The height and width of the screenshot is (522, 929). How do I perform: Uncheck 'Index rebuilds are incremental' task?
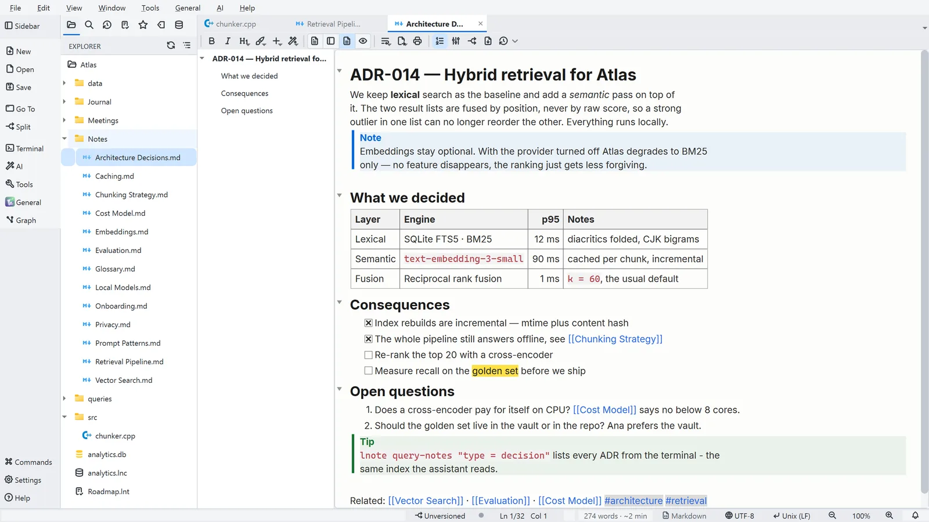(368, 323)
